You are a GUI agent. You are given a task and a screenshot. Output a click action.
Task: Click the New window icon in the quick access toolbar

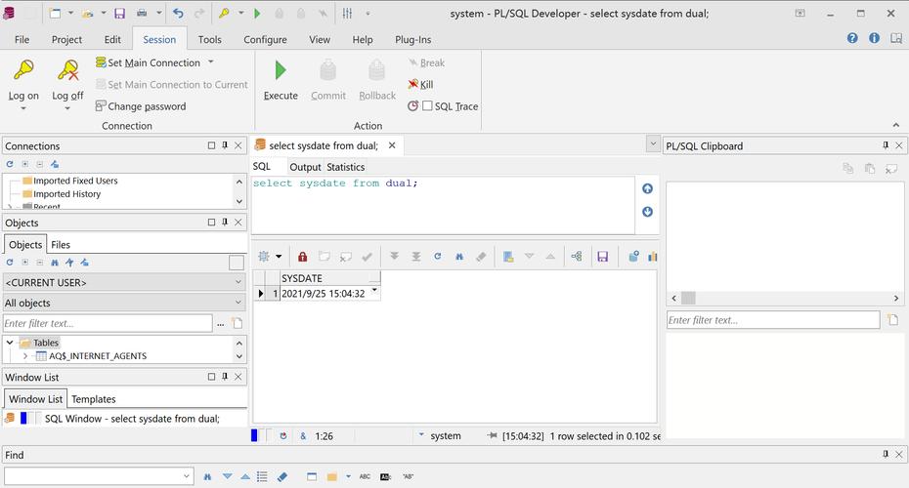click(55, 14)
